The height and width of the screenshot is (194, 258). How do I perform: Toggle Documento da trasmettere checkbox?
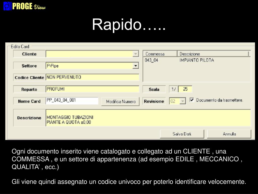coord(192,100)
